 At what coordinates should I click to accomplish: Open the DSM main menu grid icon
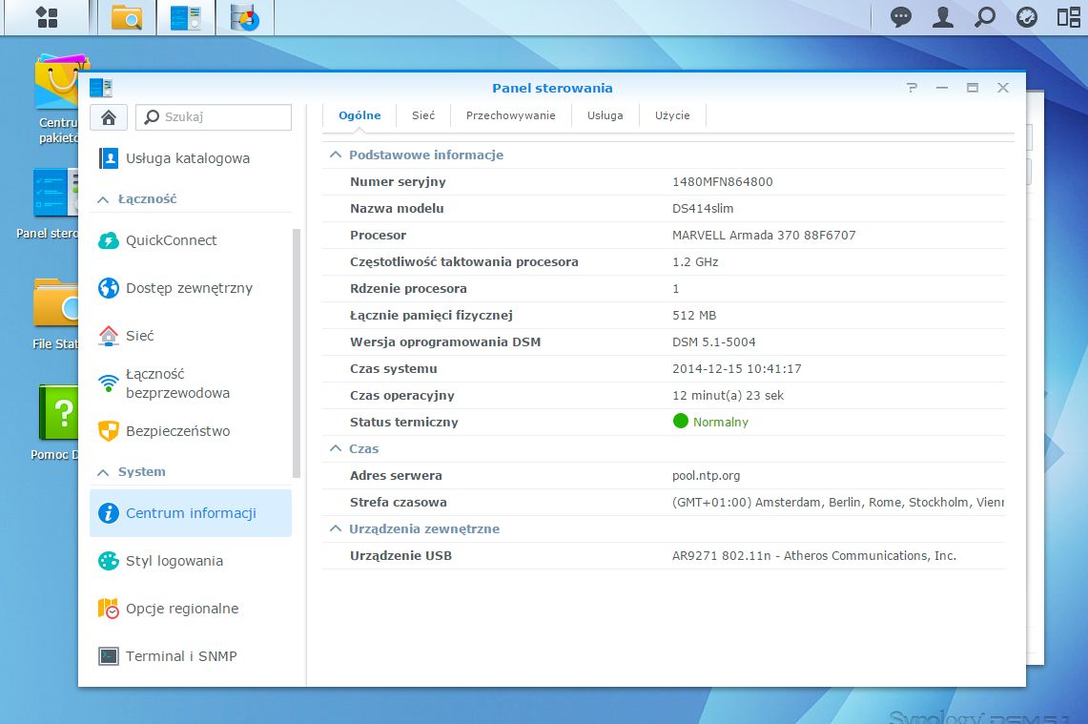click(47, 17)
